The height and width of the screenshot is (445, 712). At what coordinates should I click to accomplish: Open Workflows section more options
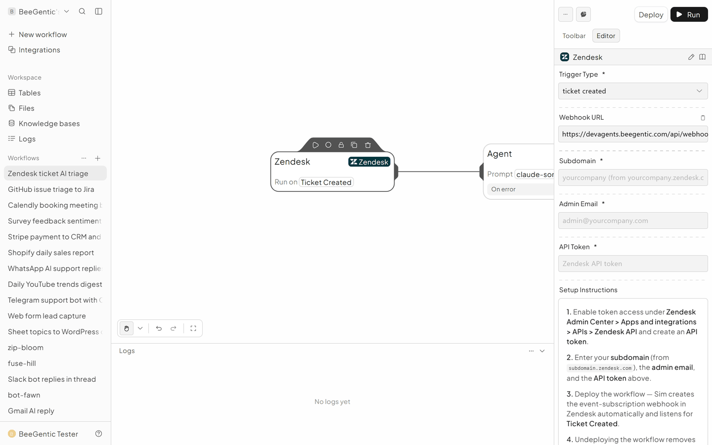[84, 158]
